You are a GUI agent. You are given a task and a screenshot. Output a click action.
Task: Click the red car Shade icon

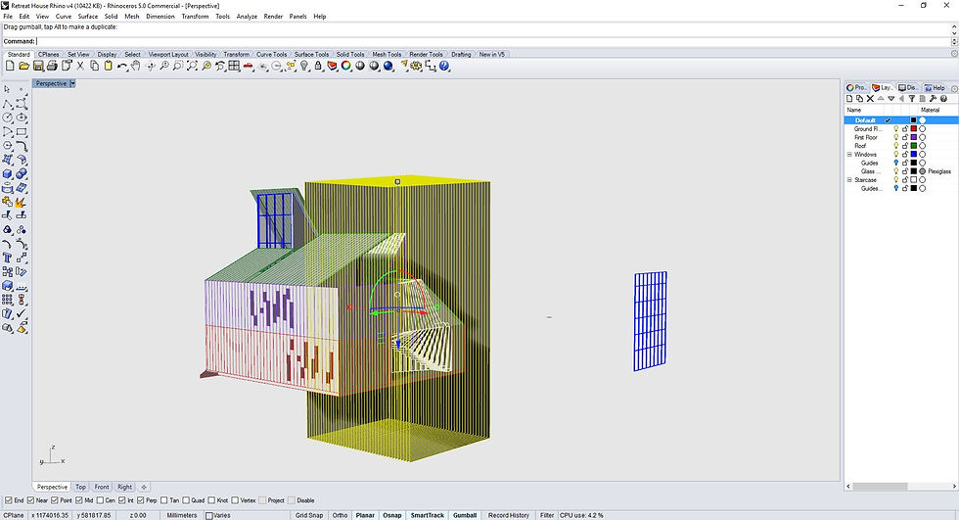tap(249, 66)
